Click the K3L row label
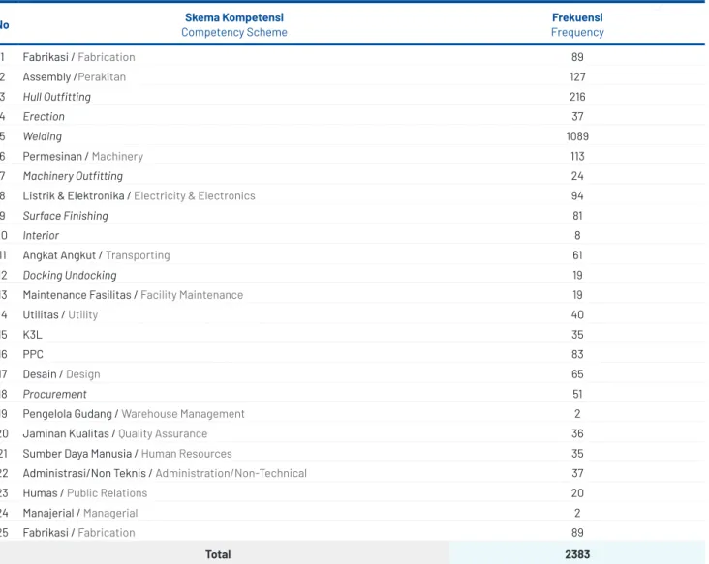Viewport: 709px width, 564px height. click(x=33, y=335)
